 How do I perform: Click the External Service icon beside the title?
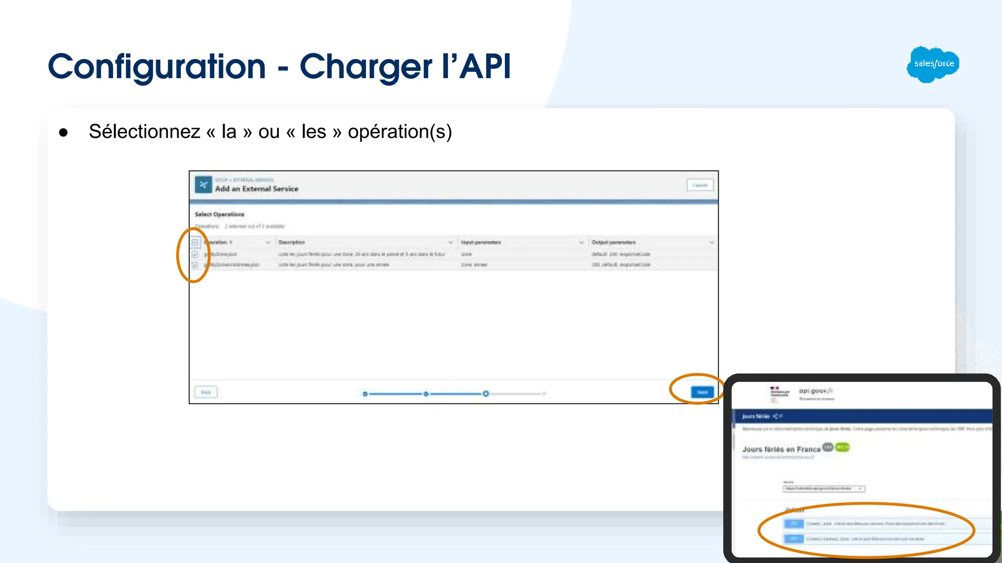click(204, 185)
